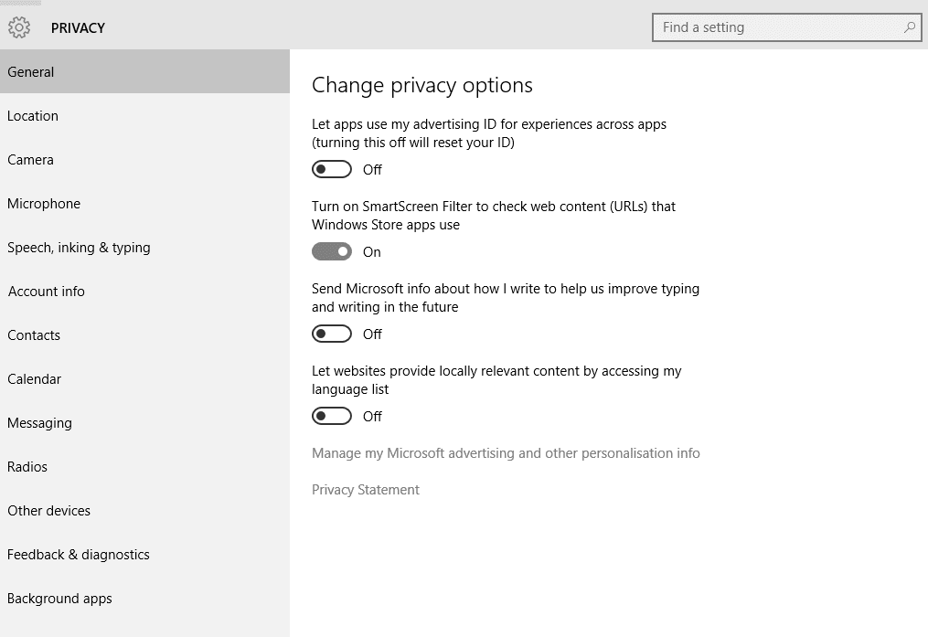928x637 pixels.
Task: Open Feedback & diagnostics section
Action: coord(79,555)
